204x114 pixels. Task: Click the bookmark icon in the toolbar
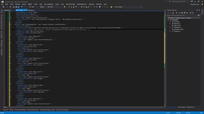pos(100,7)
